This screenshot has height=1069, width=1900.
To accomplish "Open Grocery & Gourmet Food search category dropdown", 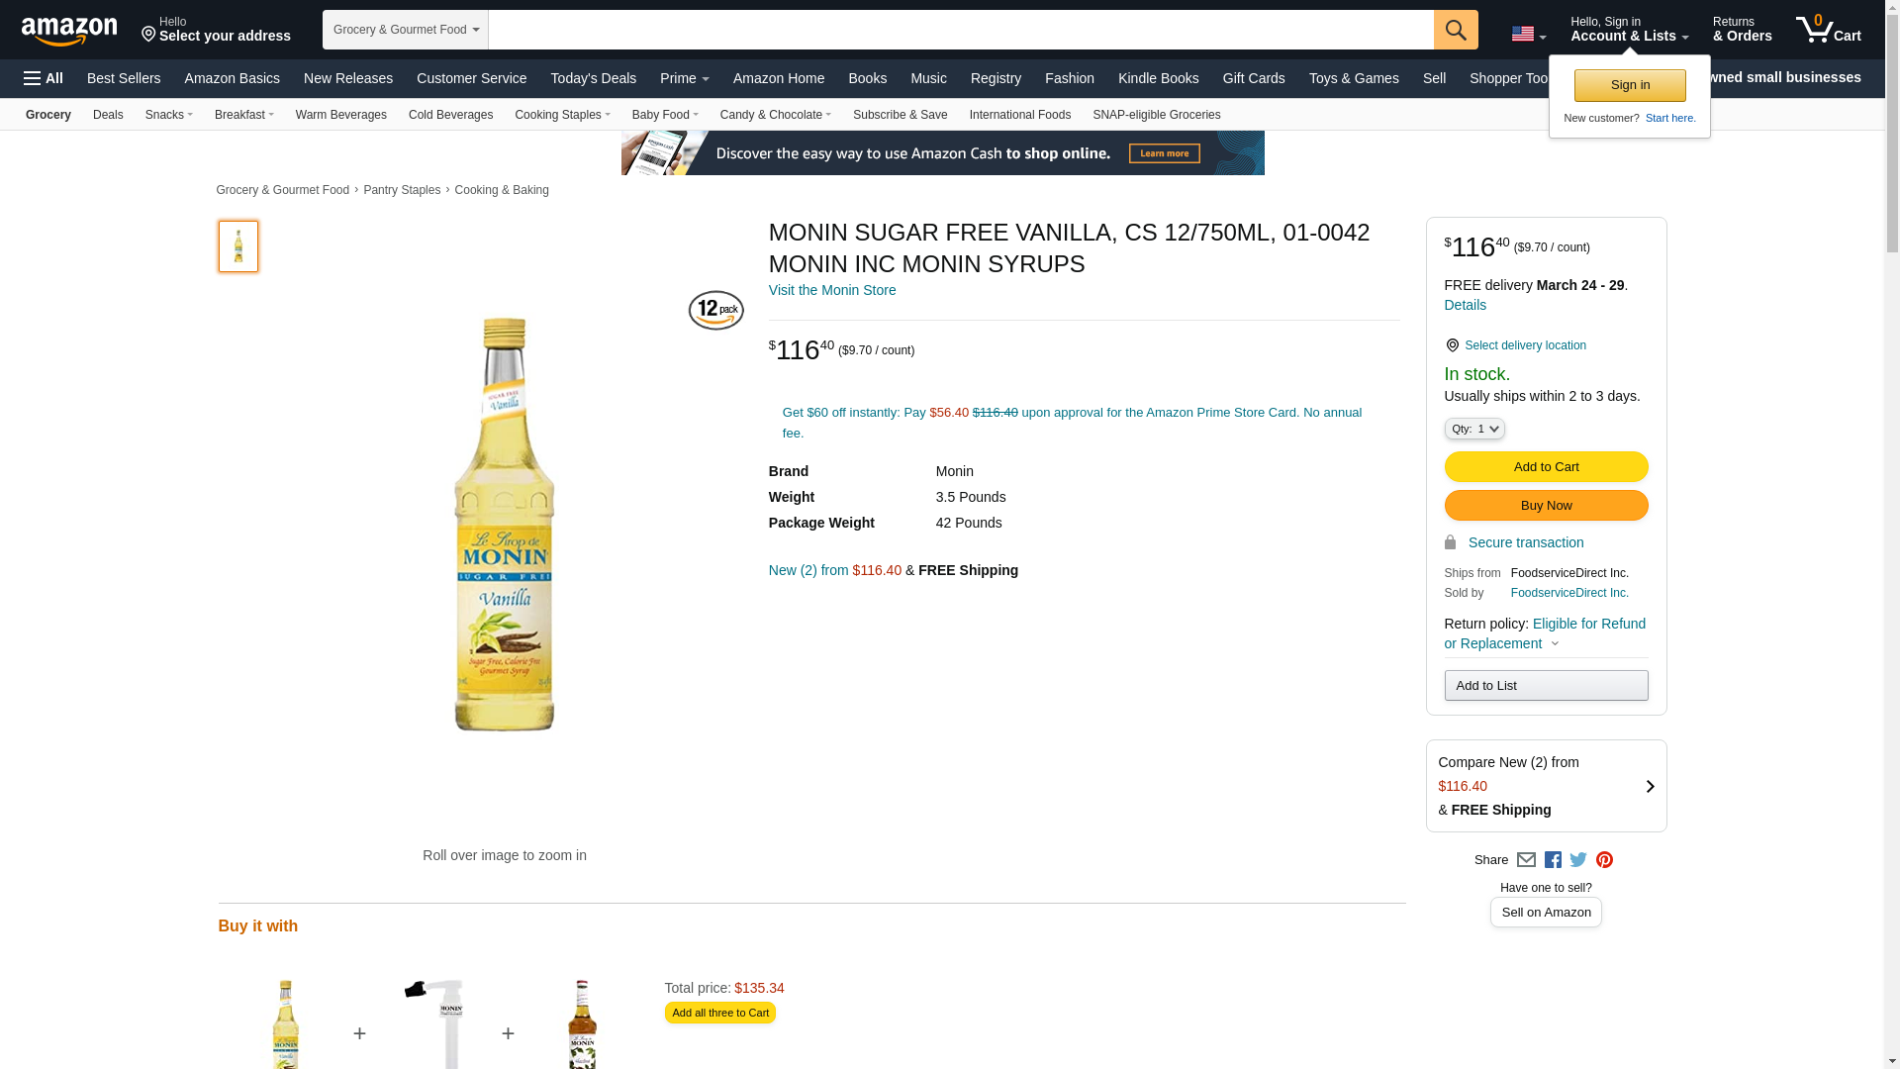I will pyautogui.click(x=406, y=30).
